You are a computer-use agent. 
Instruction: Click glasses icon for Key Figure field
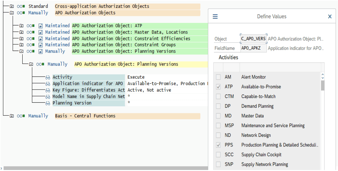[x=48, y=90]
